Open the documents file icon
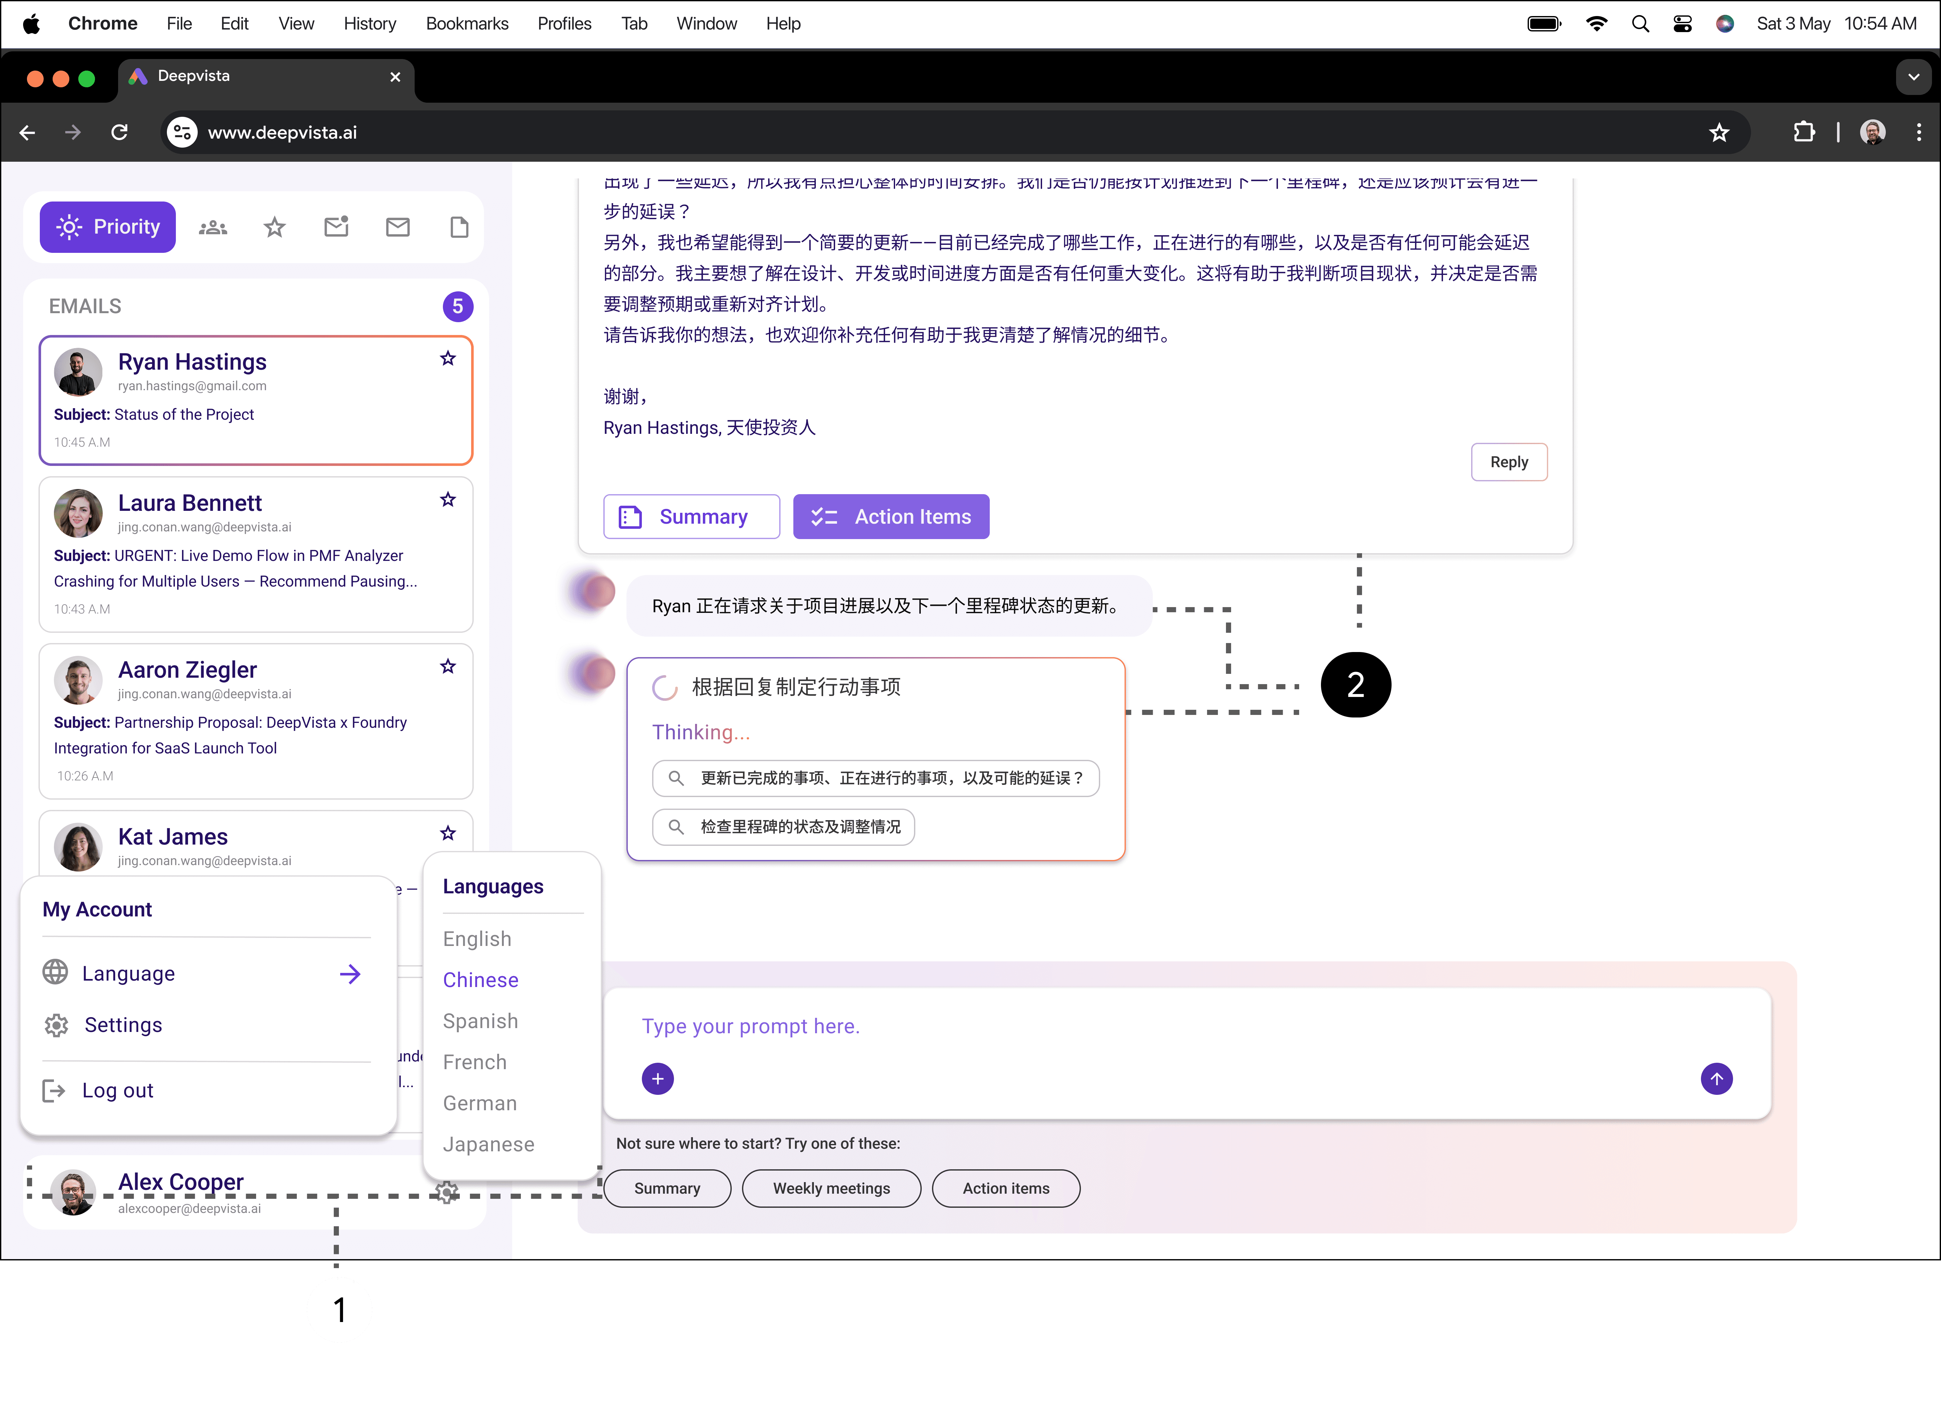 point(460,227)
